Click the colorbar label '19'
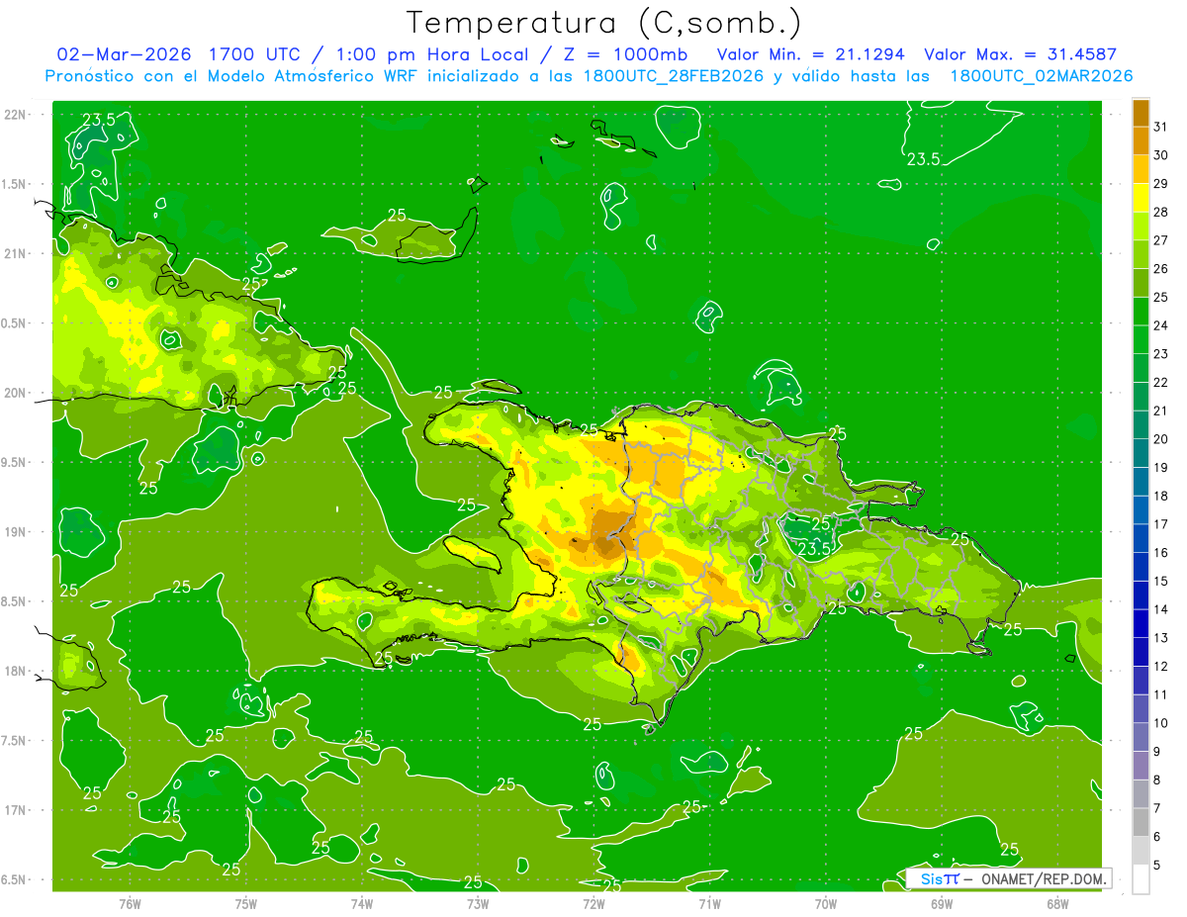Viewport: 1187px width, 917px height. coord(1160,468)
